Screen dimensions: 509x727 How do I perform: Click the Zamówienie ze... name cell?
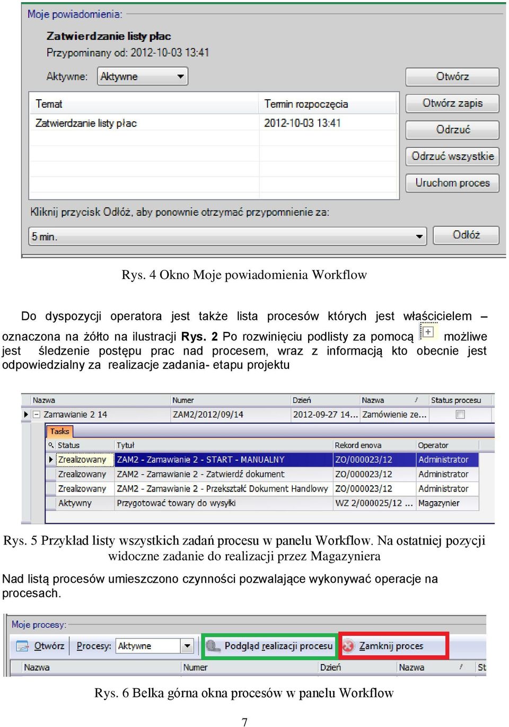(394, 415)
